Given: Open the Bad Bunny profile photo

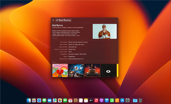Looking at the screenshot, I should 105,31.
